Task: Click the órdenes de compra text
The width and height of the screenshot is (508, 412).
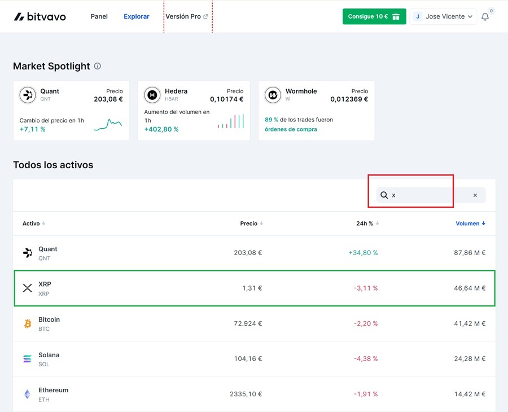Action: (291, 129)
